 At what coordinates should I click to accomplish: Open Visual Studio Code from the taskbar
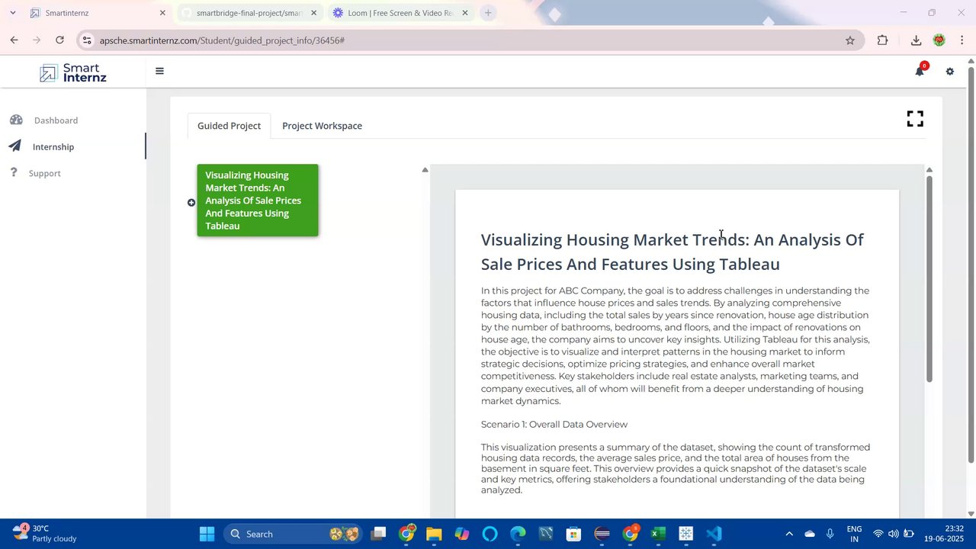[714, 534]
